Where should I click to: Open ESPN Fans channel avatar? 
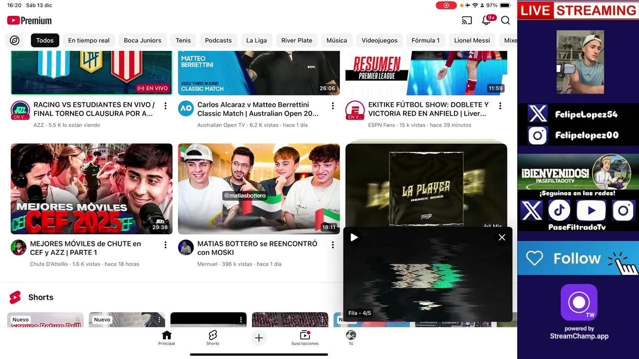pyautogui.click(x=355, y=110)
